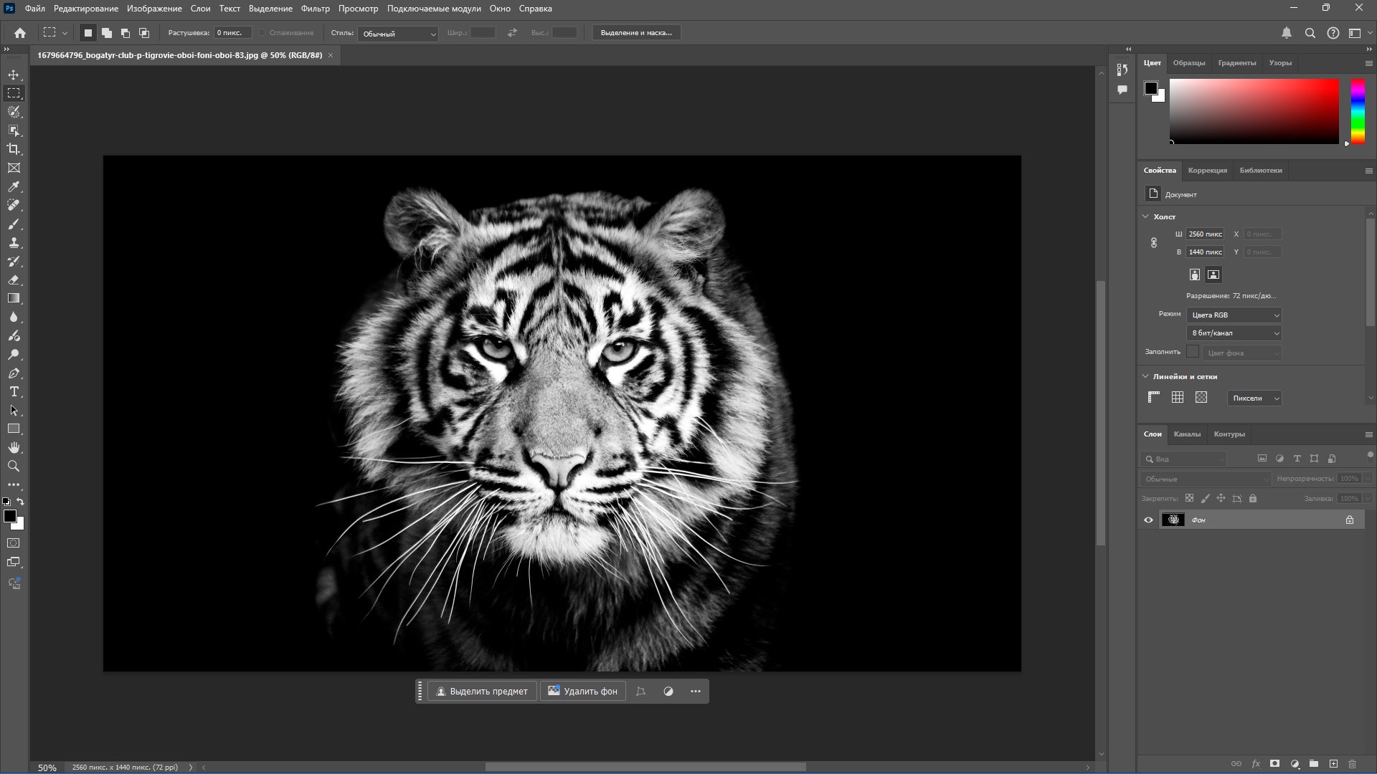The height and width of the screenshot is (774, 1377).
Task: Delete layer with trash icon
Action: [x=1353, y=764]
